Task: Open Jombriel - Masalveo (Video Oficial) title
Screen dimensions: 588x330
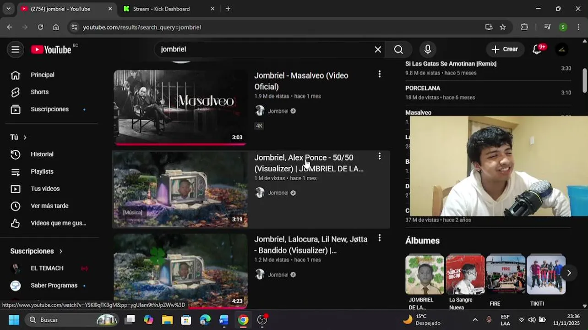Action: pos(301,81)
